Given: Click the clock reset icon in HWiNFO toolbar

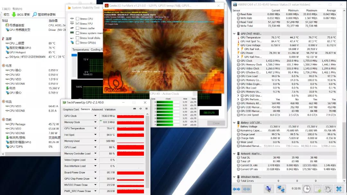Looking at the screenshot, I should pyautogui.click(x=307, y=189).
